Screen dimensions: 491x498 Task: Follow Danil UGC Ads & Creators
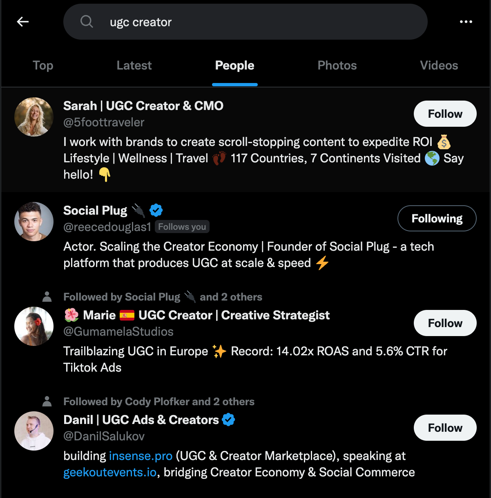pyautogui.click(x=445, y=428)
